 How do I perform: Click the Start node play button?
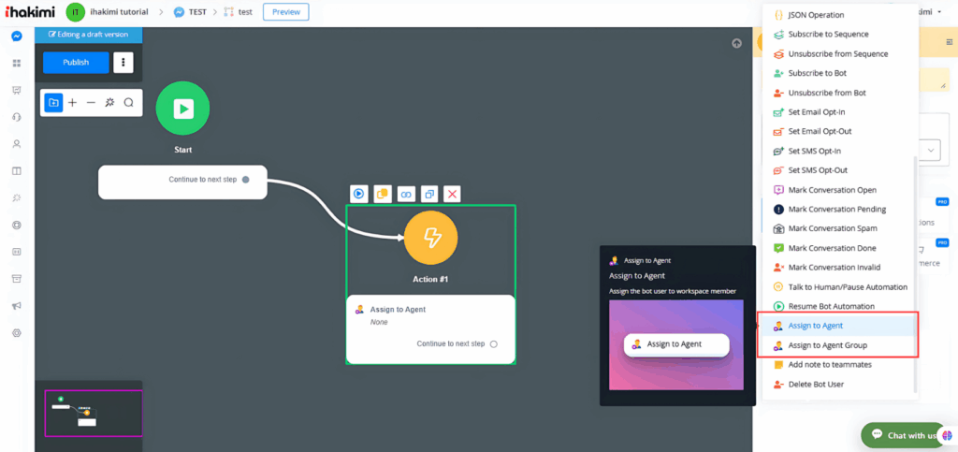click(183, 109)
